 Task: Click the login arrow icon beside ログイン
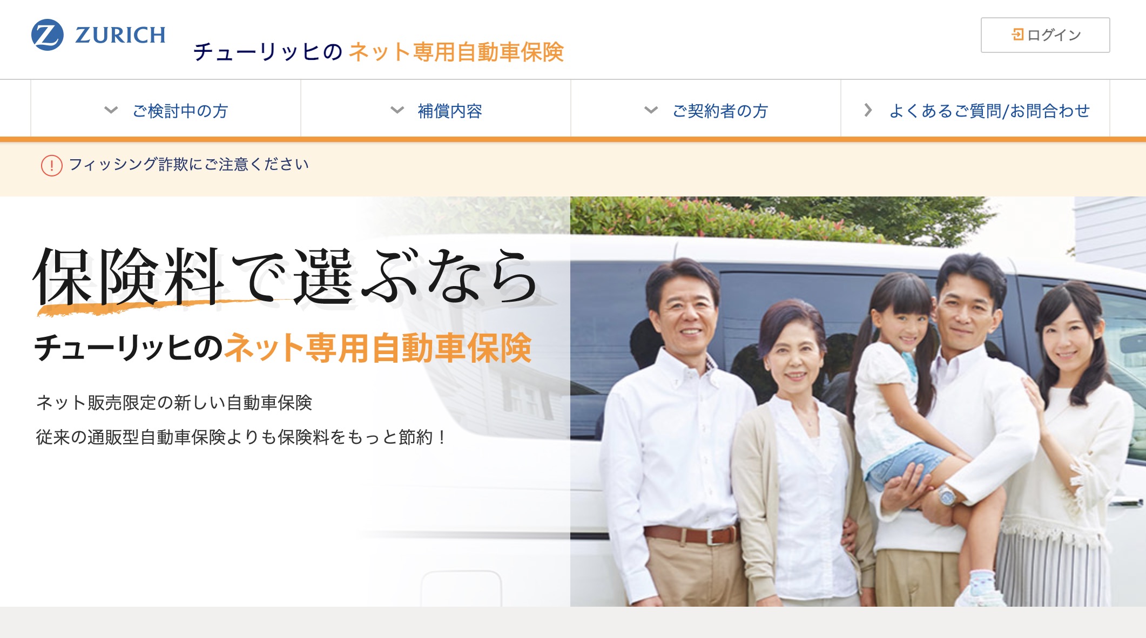point(1017,35)
